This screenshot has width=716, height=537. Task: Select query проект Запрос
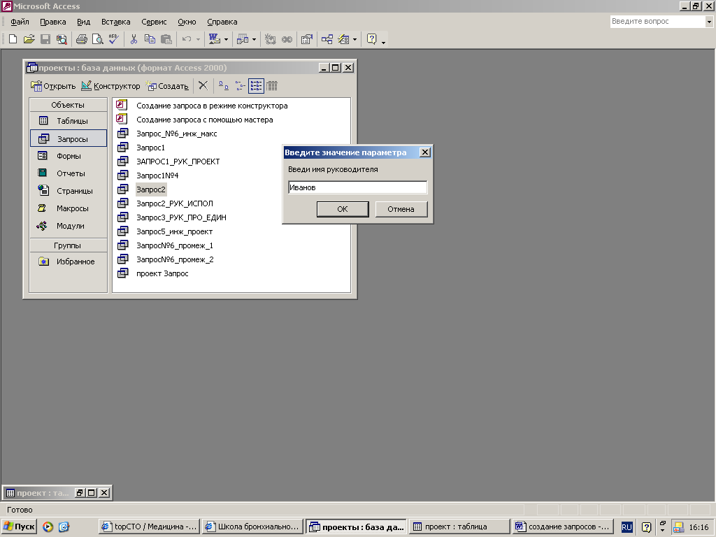point(162,273)
